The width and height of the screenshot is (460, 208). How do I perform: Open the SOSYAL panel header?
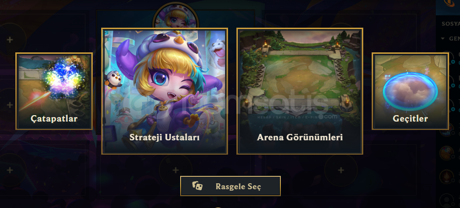[451, 24]
